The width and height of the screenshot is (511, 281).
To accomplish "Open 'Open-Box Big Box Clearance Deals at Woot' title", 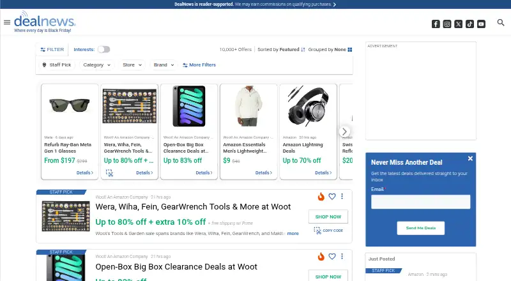I will tap(176, 267).
